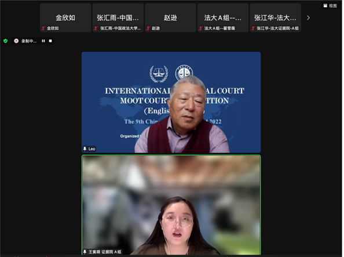Click the pin icon on Leo's video
Image resolution: width=344 pixels, height=257 pixels.
(x=85, y=149)
